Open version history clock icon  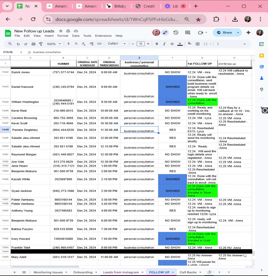[x=176, y=32]
